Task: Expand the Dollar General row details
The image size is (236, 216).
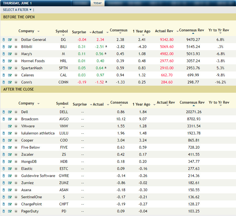Action: 16,40
